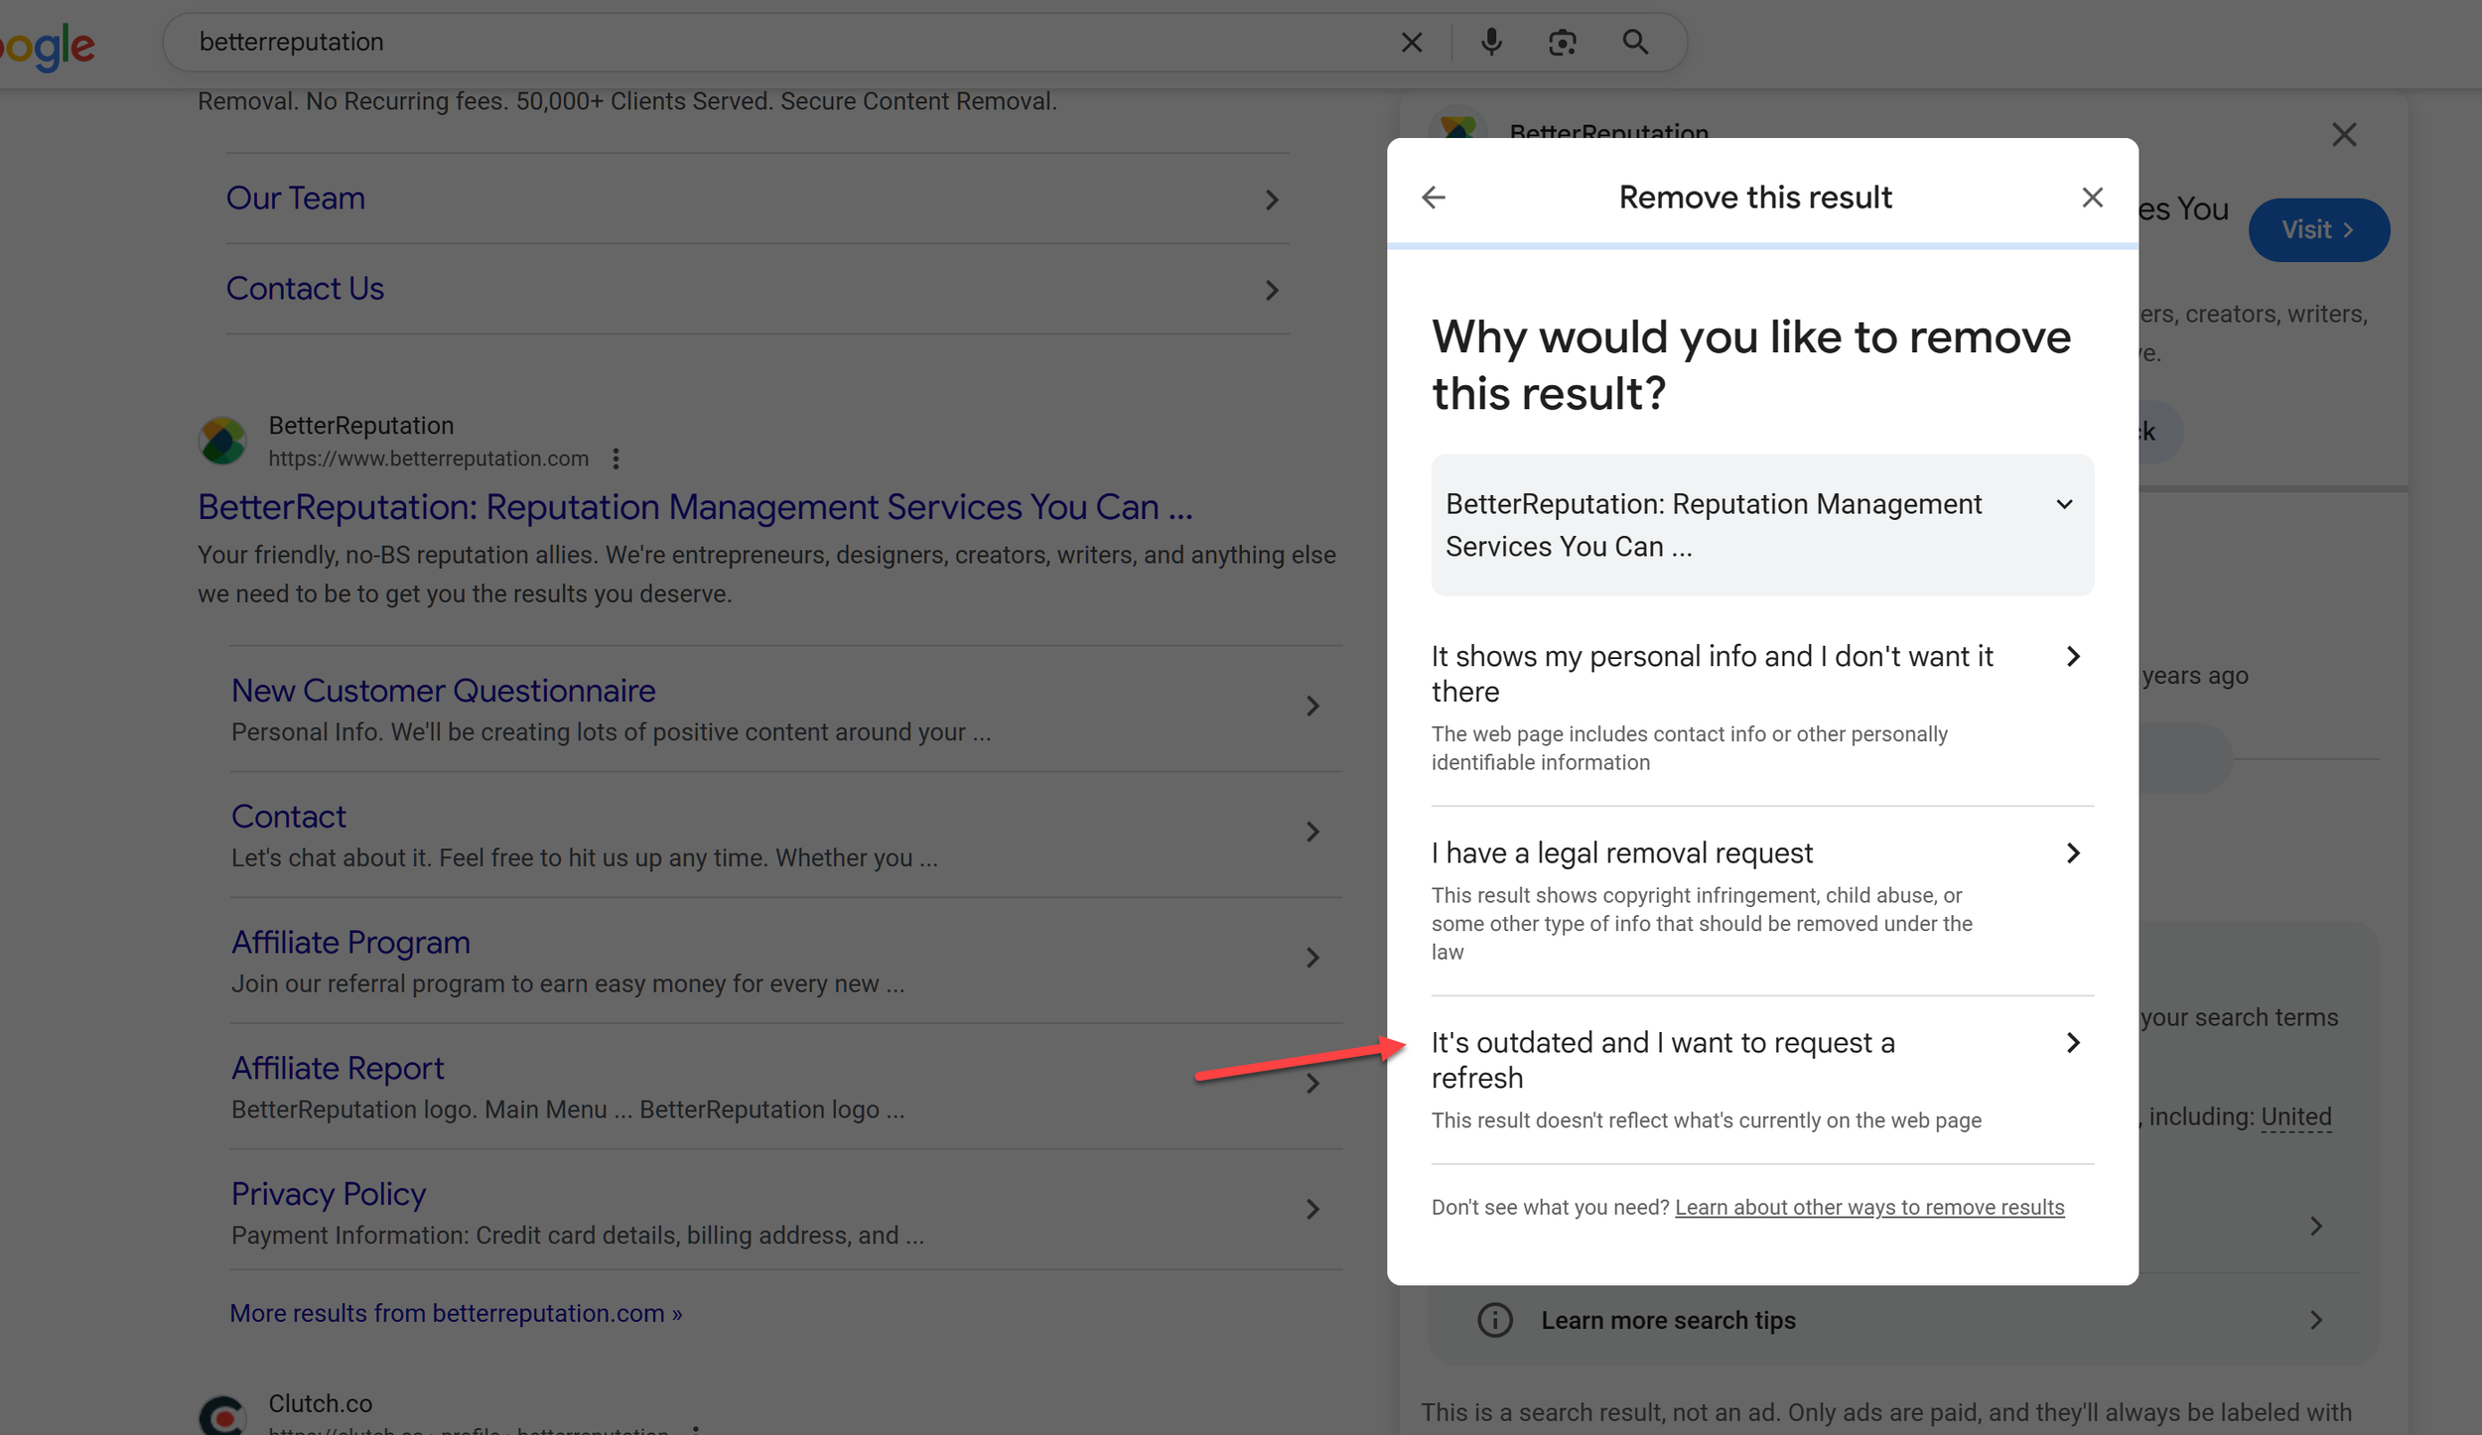Expand the Contact Us sitelink
This screenshot has width=2482, height=1435.
tap(1271, 290)
